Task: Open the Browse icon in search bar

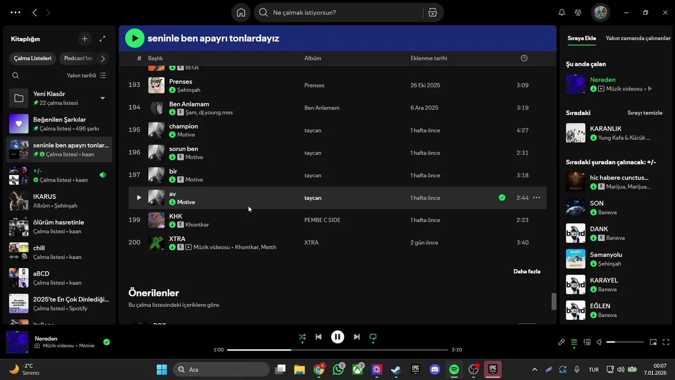Action: 432,13
